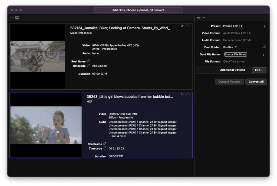Viewport: 277px width, 186px height.
Task: Click Edit for Additional Options
Action: pos(259,70)
